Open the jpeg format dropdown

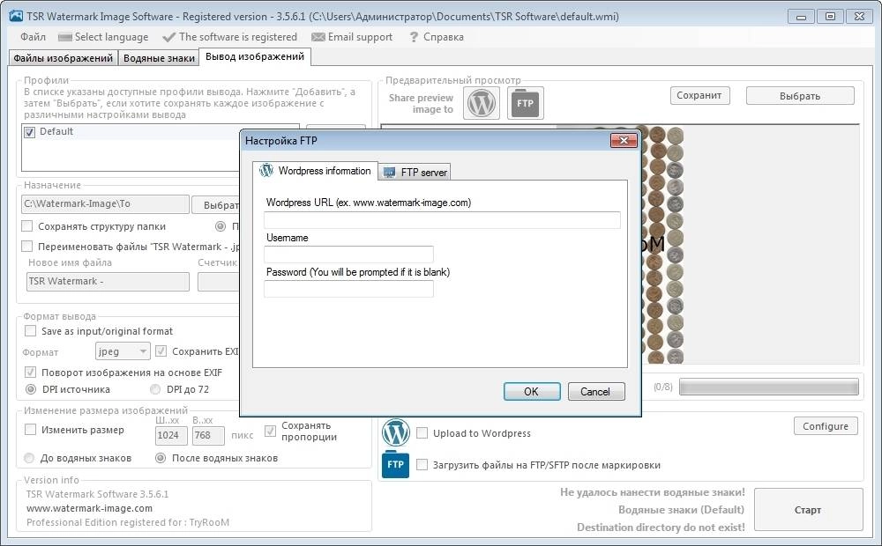[123, 351]
